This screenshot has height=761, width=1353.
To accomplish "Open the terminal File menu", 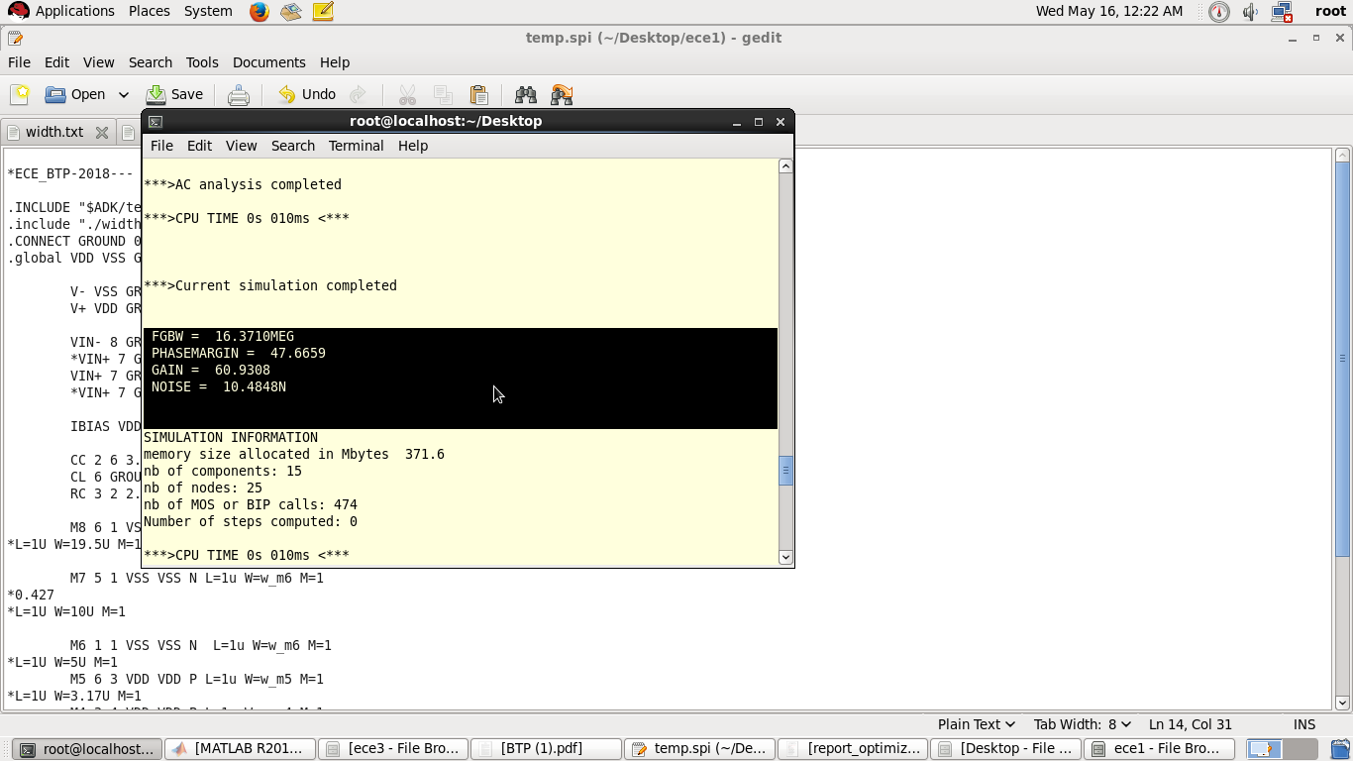I will point(161,146).
